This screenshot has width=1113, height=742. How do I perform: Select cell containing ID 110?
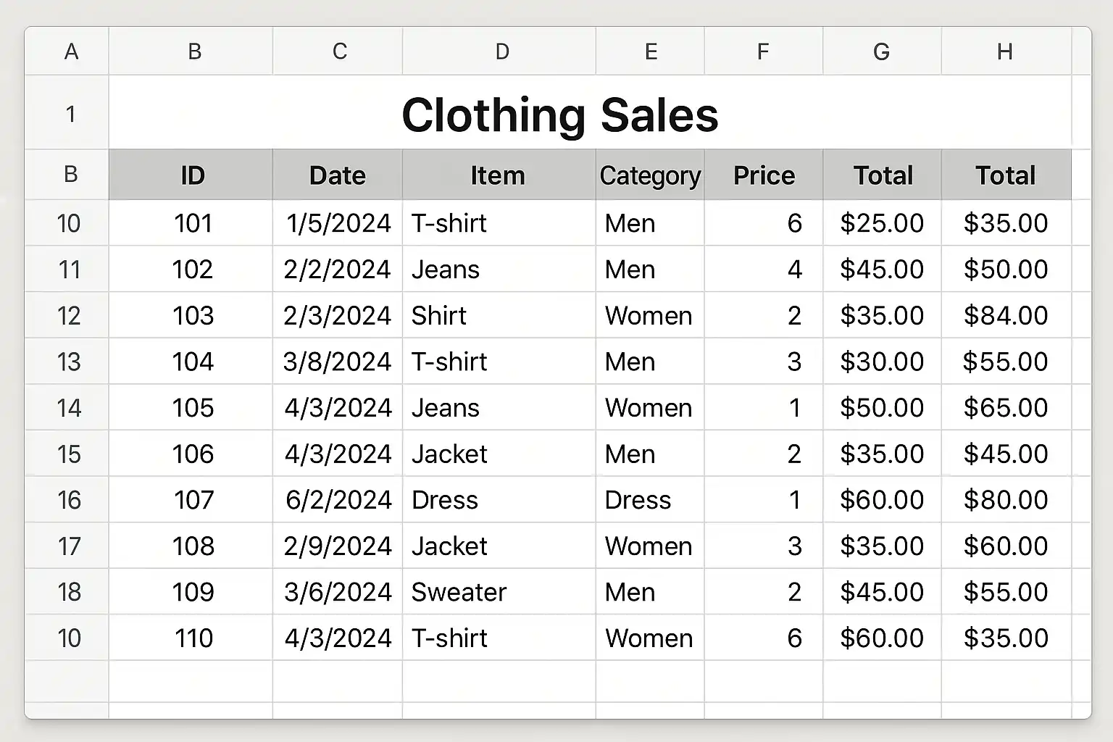click(x=193, y=638)
